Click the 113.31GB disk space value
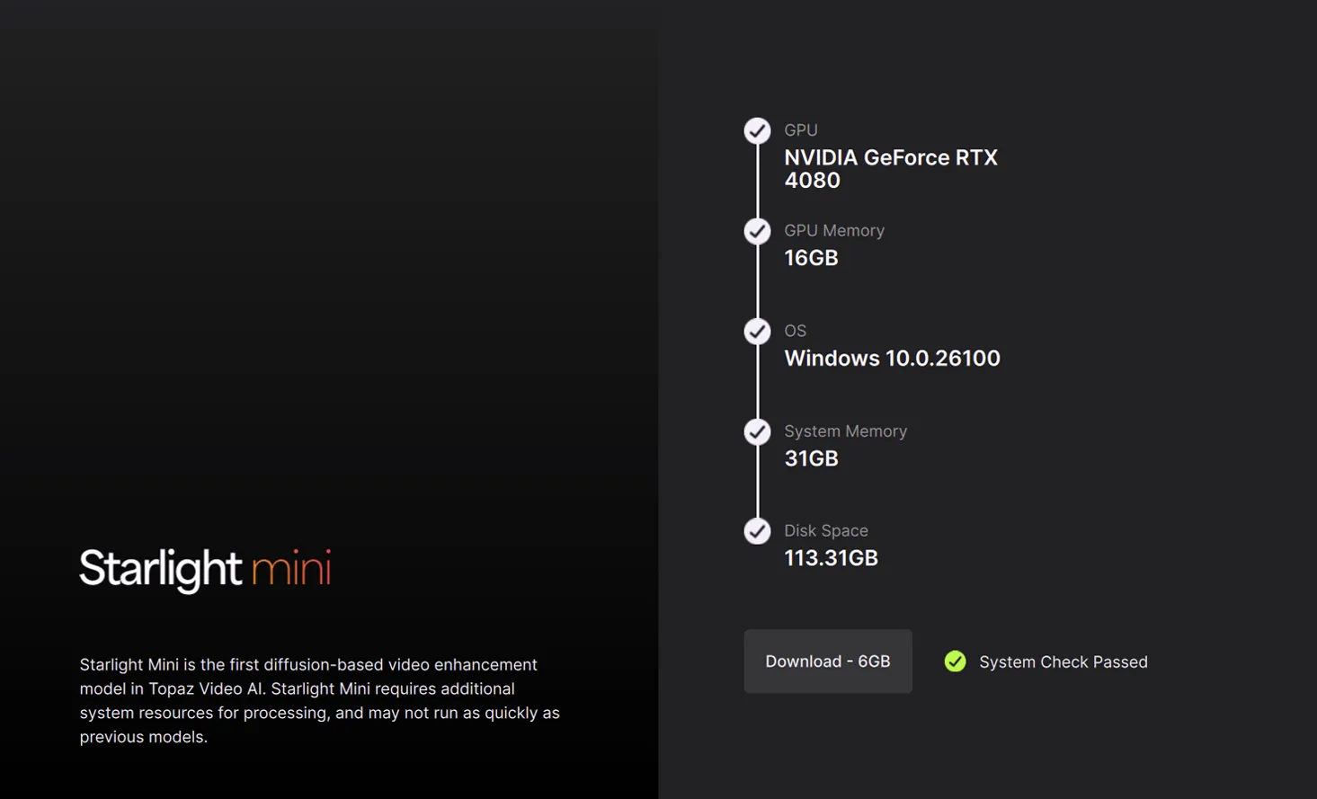Screen dimensions: 1317x799 click(831, 558)
